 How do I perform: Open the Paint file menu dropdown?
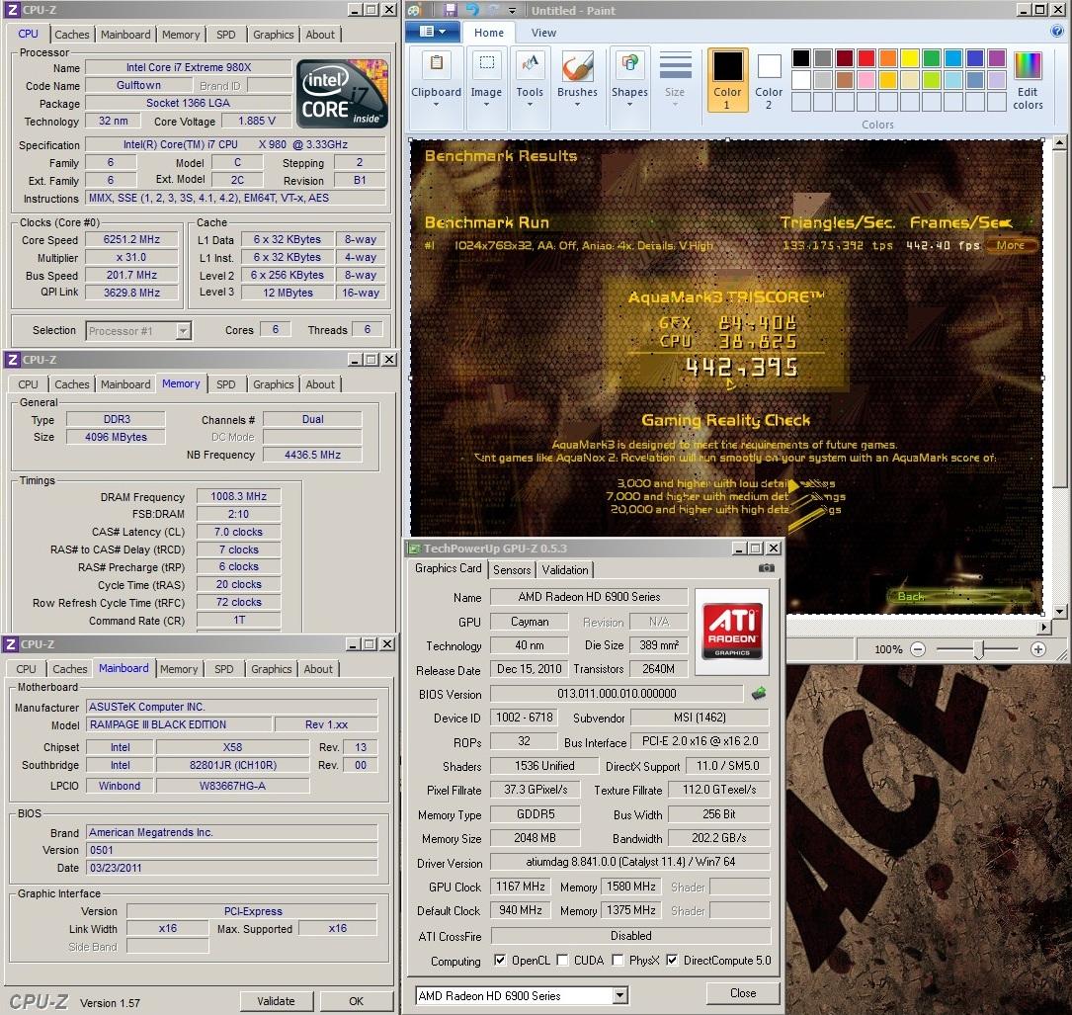pyautogui.click(x=432, y=32)
